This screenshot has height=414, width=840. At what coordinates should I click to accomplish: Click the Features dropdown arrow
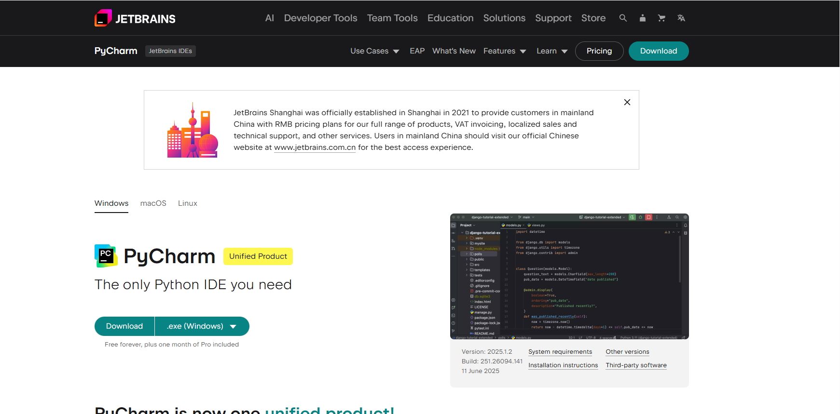(x=523, y=52)
